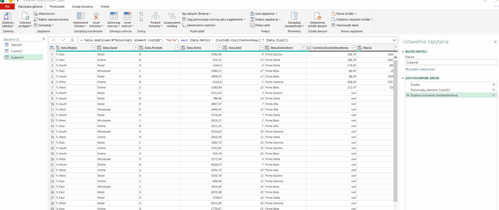Click the Firma Epsilon cell in row 1

point(285,55)
